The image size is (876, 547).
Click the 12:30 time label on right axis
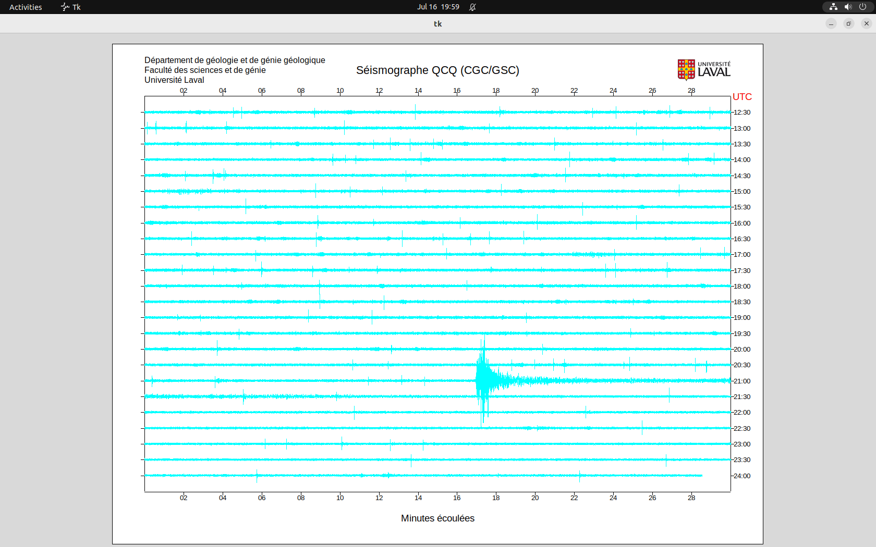[742, 113]
